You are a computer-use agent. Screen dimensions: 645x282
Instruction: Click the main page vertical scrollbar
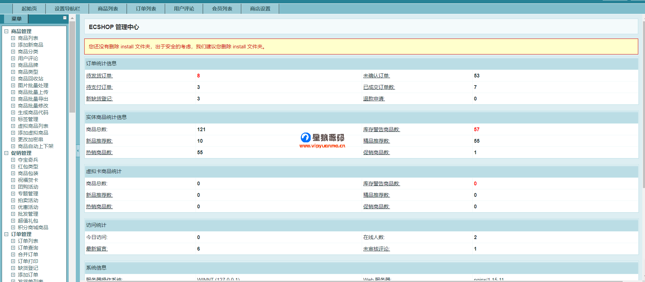tap(644, 104)
